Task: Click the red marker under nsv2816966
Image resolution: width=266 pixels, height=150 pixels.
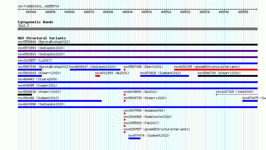Action: click(x=125, y=120)
